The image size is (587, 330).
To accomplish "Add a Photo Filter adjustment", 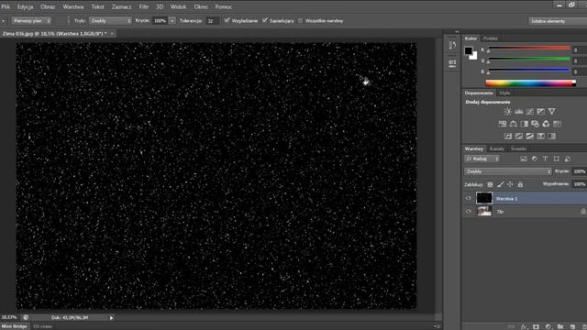I will [x=535, y=124].
